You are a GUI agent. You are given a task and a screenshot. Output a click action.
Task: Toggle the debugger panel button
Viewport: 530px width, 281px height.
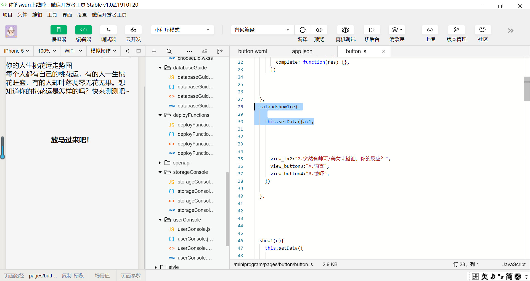click(108, 30)
